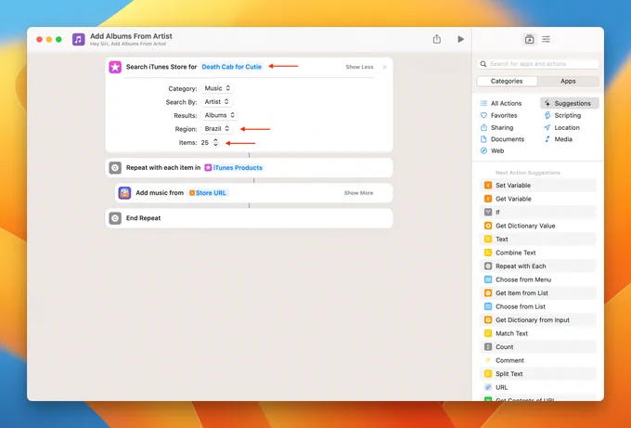Add the Text action
Screen dimensions: 631x428
538,240
